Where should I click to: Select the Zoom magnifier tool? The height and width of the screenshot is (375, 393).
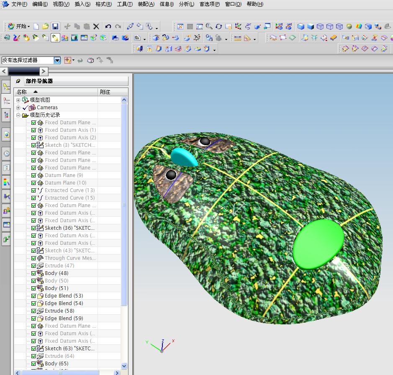[x=209, y=26]
